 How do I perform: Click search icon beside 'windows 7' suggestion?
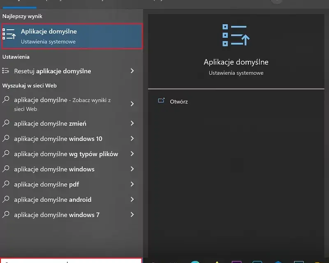click(6, 215)
